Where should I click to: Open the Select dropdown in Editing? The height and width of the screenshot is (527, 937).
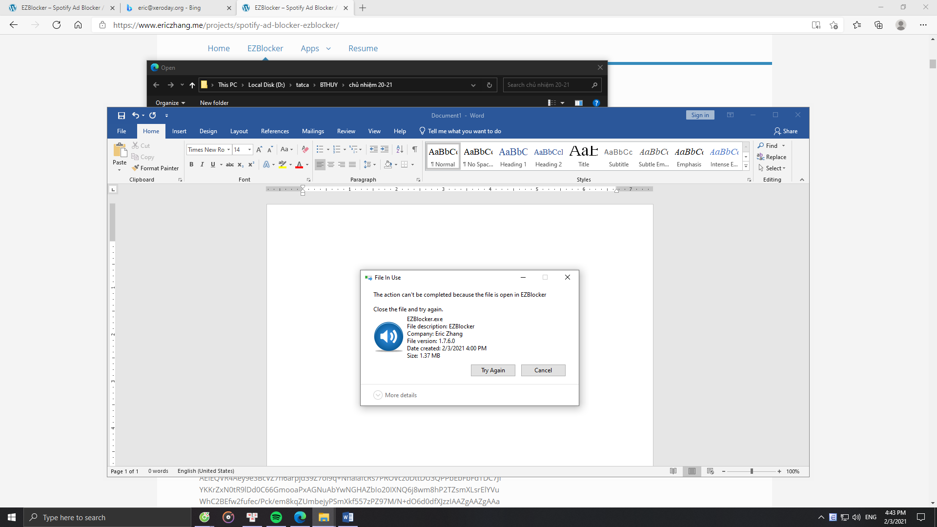pos(772,168)
